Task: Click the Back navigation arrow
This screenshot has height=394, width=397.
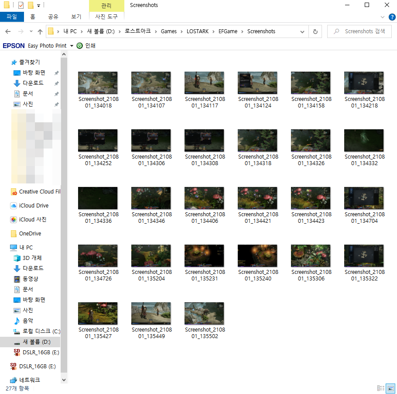Action: click(8, 31)
